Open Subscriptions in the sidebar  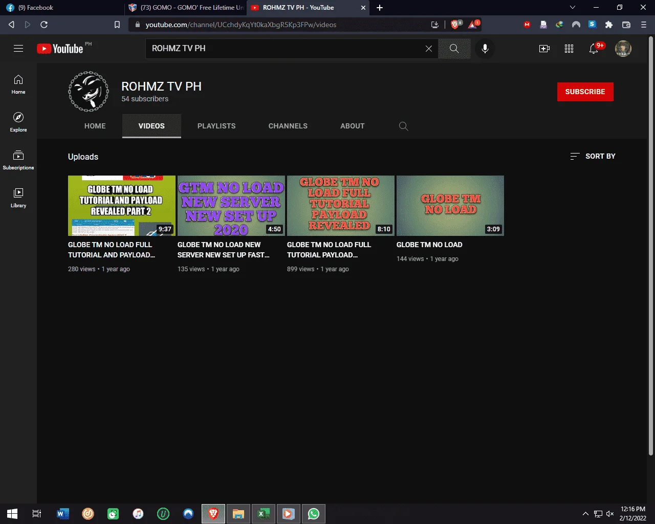(x=18, y=160)
